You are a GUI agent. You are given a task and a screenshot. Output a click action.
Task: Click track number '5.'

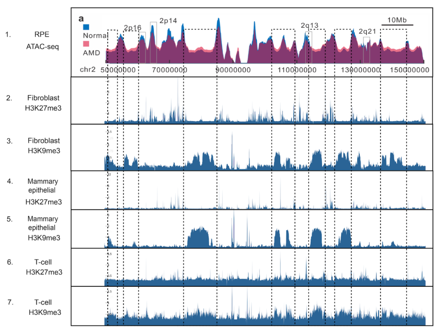pyautogui.click(x=10, y=219)
